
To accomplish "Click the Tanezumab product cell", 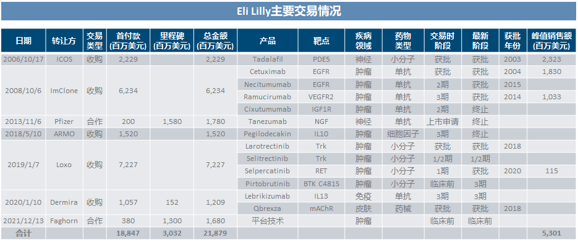I will pos(268,121).
